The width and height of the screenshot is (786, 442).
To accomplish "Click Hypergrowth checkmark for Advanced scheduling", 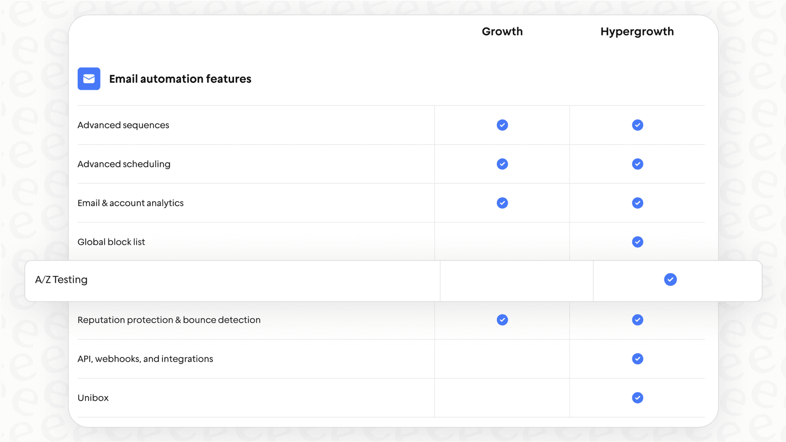I will point(637,164).
